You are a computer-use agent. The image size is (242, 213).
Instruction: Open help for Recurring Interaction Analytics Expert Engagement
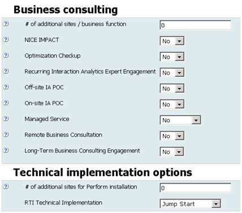pyautogui.click(x=6, y=71)
